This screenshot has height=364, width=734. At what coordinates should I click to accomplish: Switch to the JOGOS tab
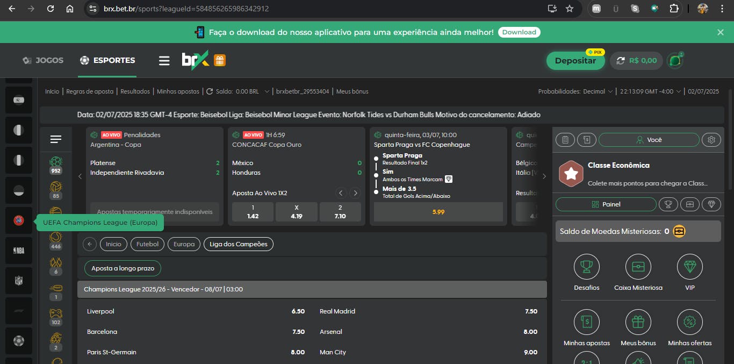(x=43, y=60)
